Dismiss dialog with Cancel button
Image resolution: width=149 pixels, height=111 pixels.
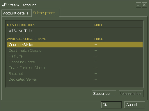pyautogui.click(x=135, y=105)
